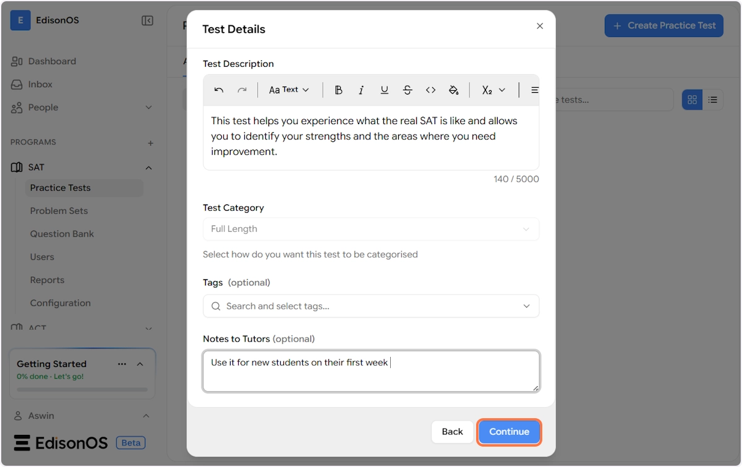Viewport: 742px width, 467px height.
Task: Click the redo icon in editor toolbar
Action: click(242, 90)
